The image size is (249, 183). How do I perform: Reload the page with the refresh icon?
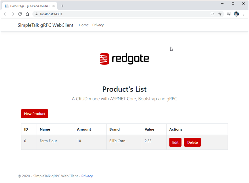20,14
